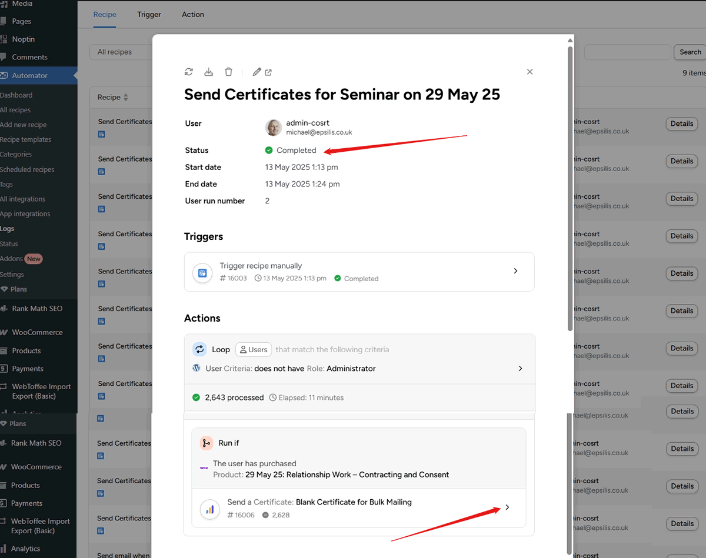706x558 pixels.
Task: Switch to the Trigger tab
Action: click(x=149, y=14)
